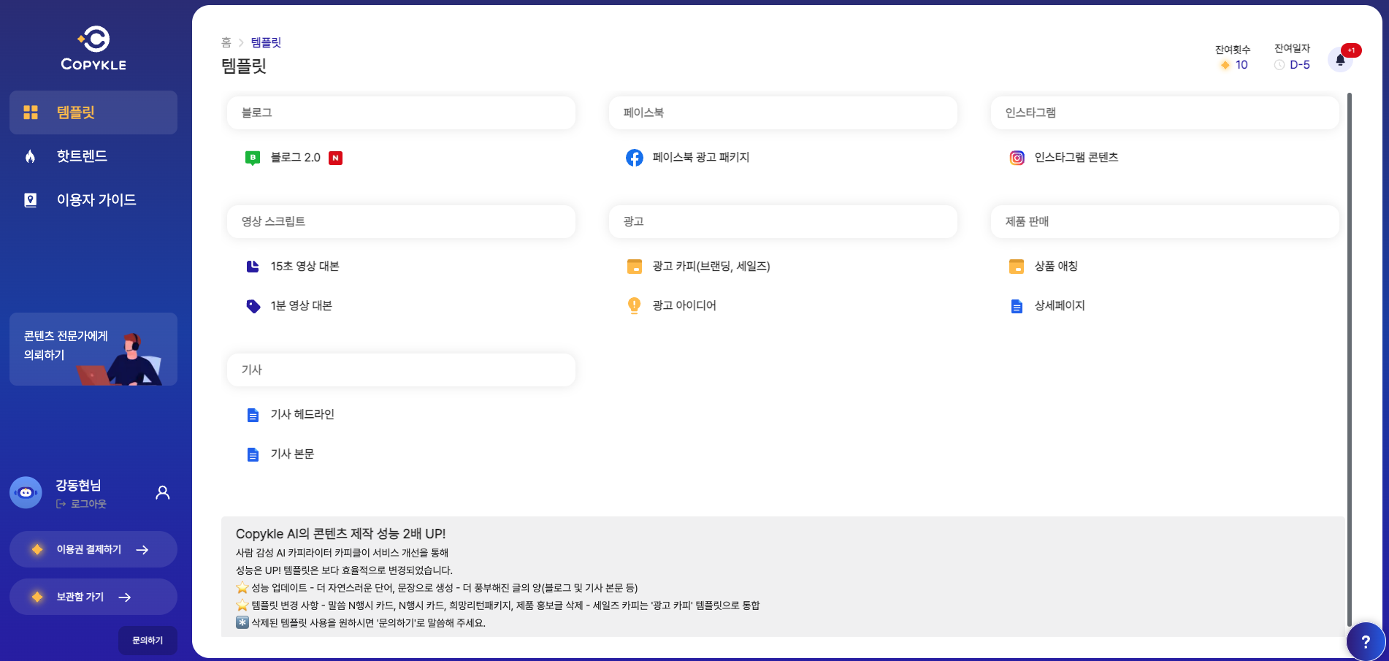Open the 15초 영상 대본 template
The image size is (1389, 661).
click(x=305, y=267)
